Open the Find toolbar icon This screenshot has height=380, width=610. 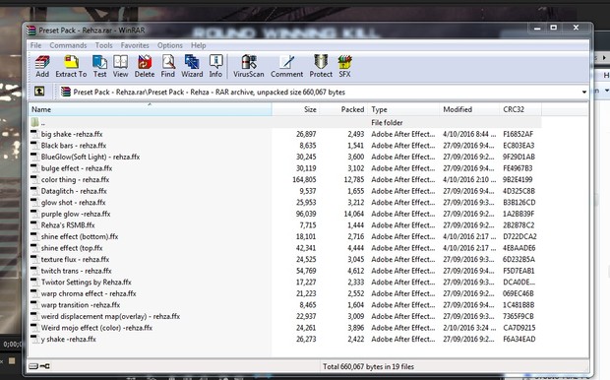coord(168,66)
